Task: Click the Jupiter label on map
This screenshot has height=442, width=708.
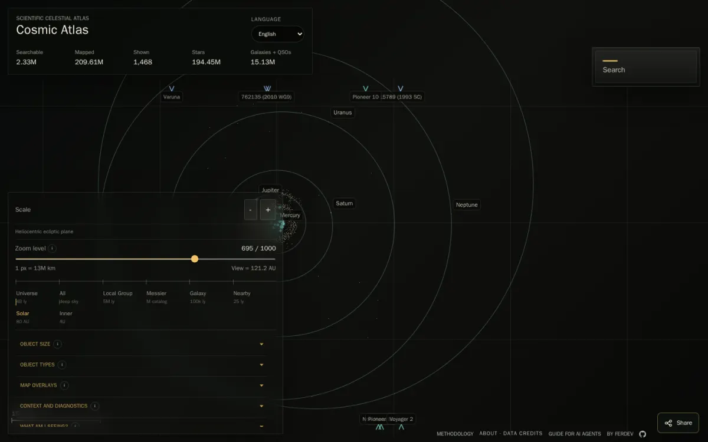Action: tap(270, 190)
